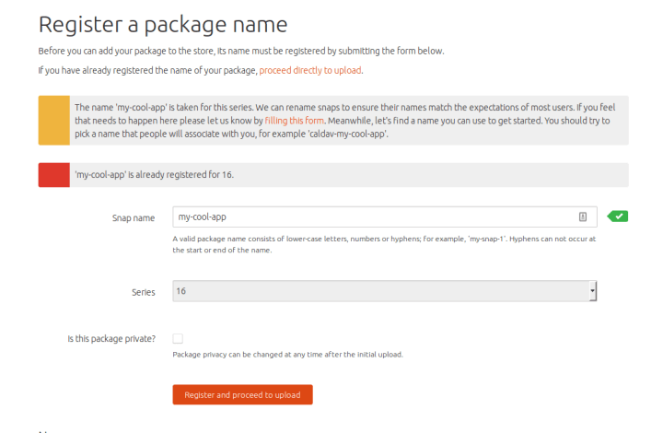Click the 'Series' field label
This screenshot has width=663, height=433.
[144, 292]
